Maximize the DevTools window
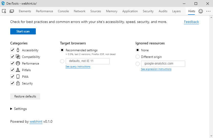 click(196, 4)
